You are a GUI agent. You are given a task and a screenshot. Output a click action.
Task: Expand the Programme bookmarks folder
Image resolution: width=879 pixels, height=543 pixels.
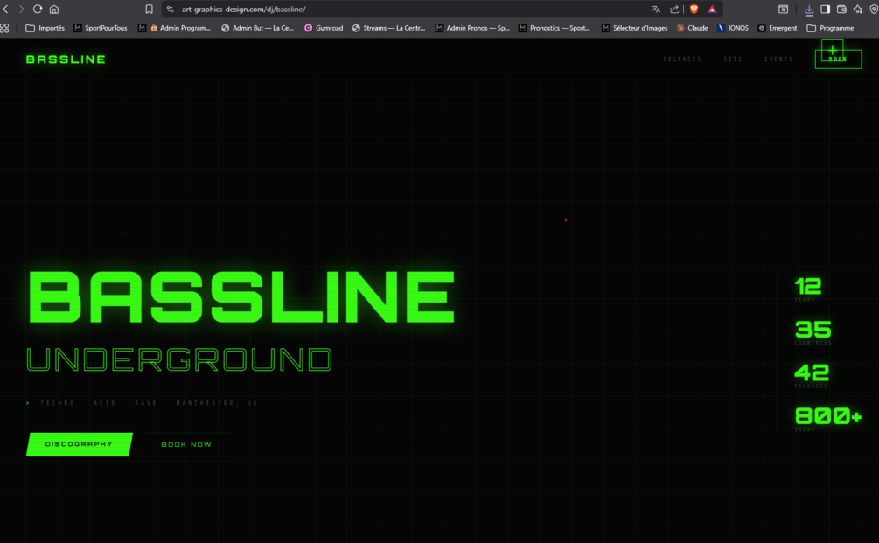click(x=830, y=28)
